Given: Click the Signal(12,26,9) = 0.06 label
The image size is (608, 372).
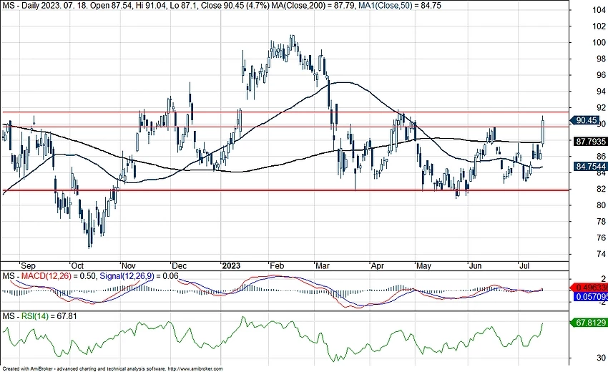Looking at the screenshot, I should 139,276.
